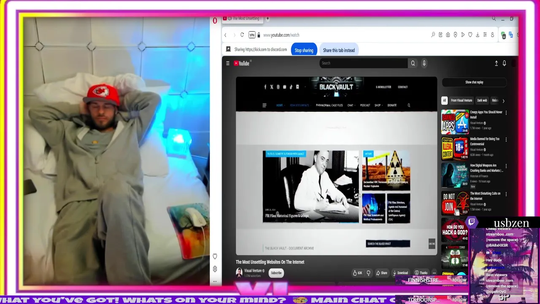
Task: Open the YouTube create/upload icon
Action: pyautogui.click(x=496, y=63)
